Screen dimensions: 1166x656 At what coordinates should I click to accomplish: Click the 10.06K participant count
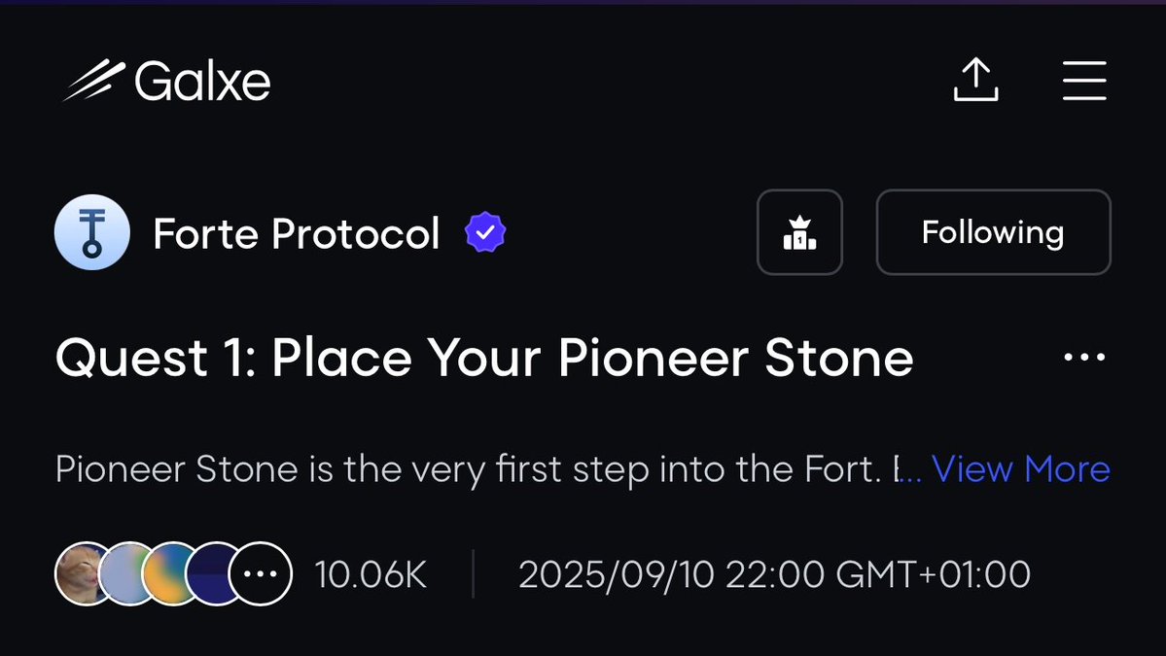371,574
